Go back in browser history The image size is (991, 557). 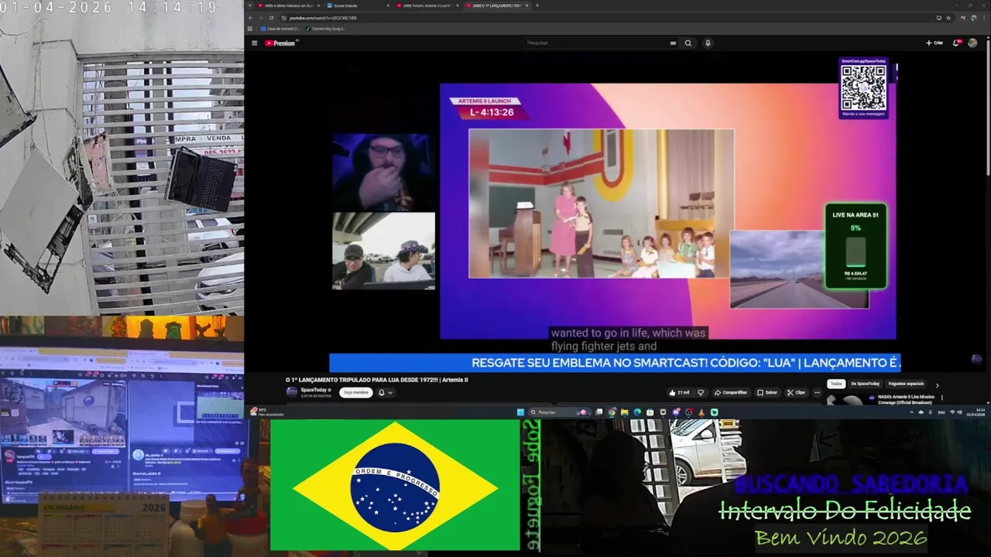252,18
